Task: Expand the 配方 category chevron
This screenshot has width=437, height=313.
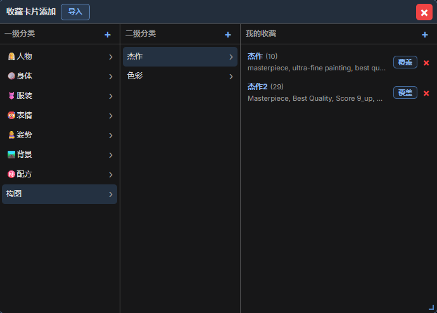Action: tap(111, 175)
